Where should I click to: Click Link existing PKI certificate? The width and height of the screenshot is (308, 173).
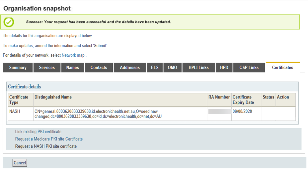point(38,132)
